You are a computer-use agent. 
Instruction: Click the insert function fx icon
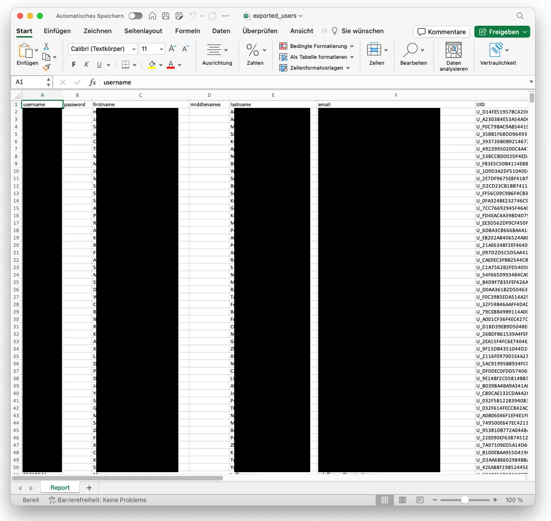click(x=92, y=82)
